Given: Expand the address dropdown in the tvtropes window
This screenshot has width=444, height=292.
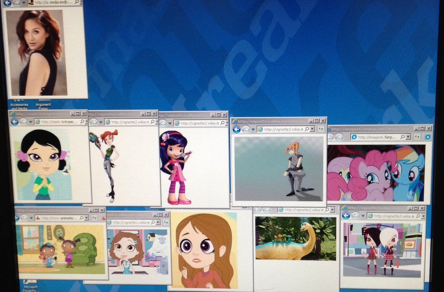Looking at the screenshot, I should pyautogui.click(x=86, y=122).
